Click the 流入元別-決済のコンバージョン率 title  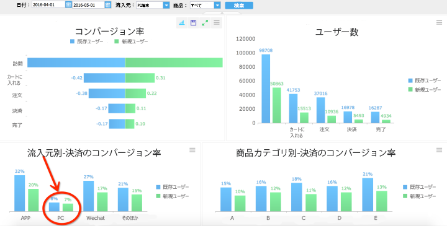94,153
